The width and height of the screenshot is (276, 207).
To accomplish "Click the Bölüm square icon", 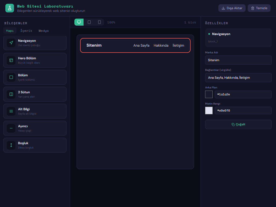I will click(x=11, y=77).
